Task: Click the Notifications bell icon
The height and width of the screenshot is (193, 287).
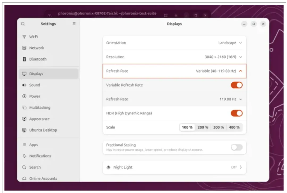Action: click(24, 156)
